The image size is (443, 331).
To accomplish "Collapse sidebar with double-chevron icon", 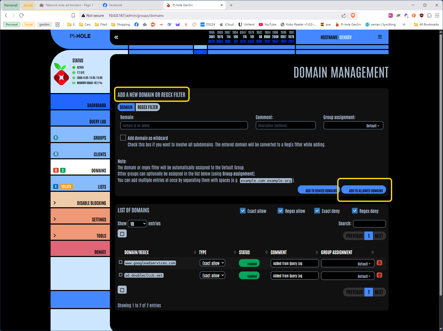I will pyautogui.click(x=116, y=37).
